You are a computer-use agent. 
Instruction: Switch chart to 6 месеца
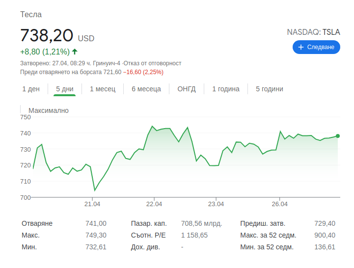pos(146,89)
